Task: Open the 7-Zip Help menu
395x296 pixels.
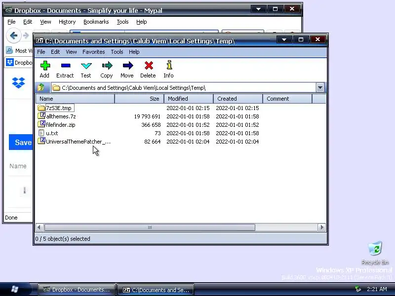Action: pos(134,52)
